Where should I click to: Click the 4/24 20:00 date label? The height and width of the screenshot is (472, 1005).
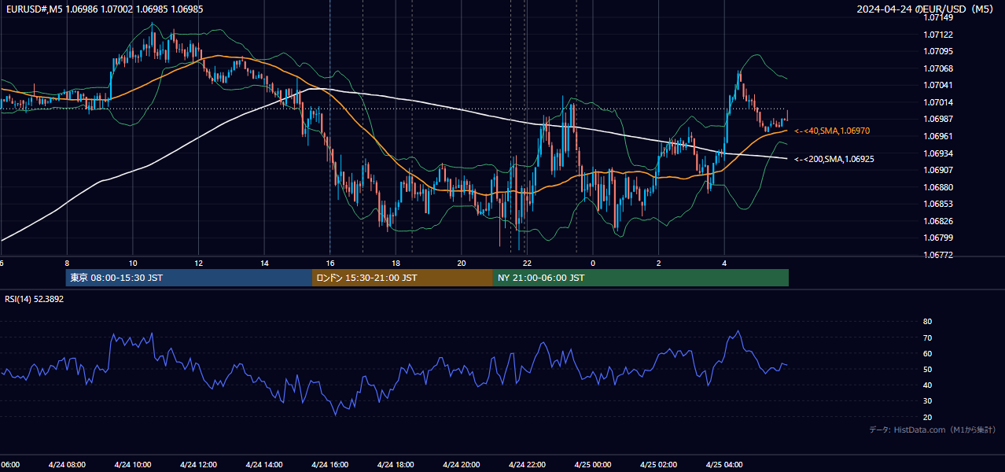(462, 464)
